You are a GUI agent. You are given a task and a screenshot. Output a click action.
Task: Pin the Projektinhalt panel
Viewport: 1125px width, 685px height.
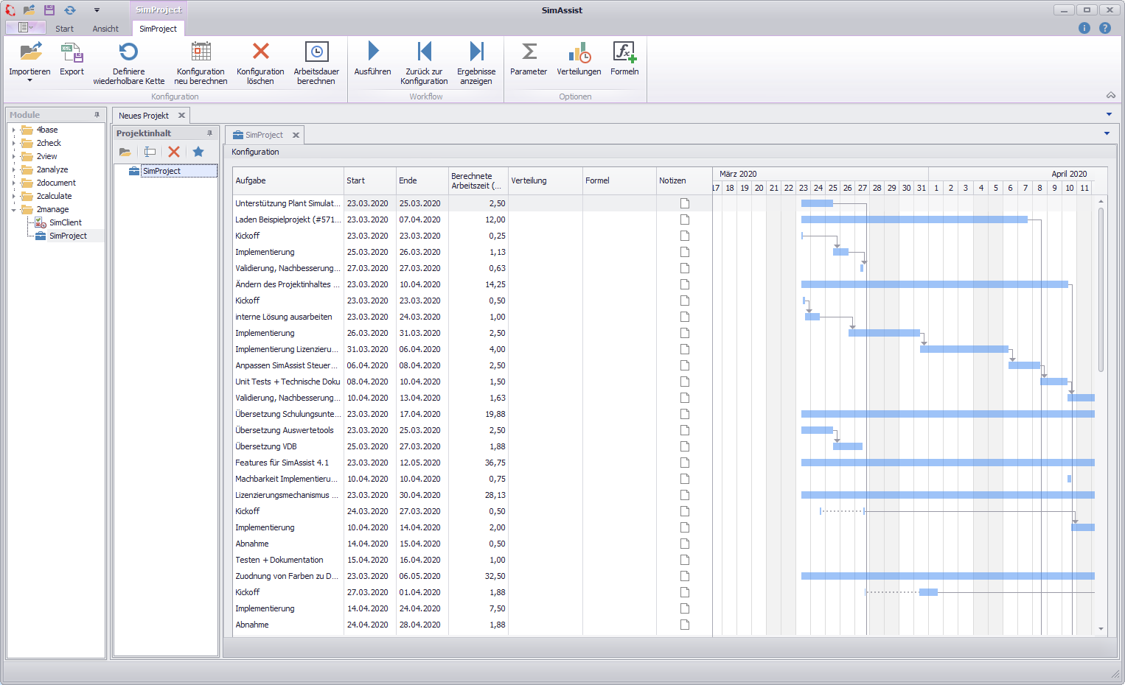(x=209, y=133)
